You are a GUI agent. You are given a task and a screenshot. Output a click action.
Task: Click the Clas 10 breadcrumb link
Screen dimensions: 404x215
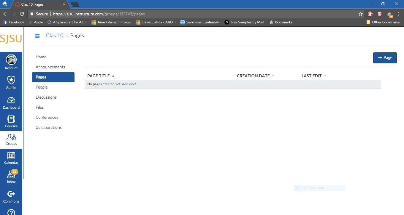point(55,36)
